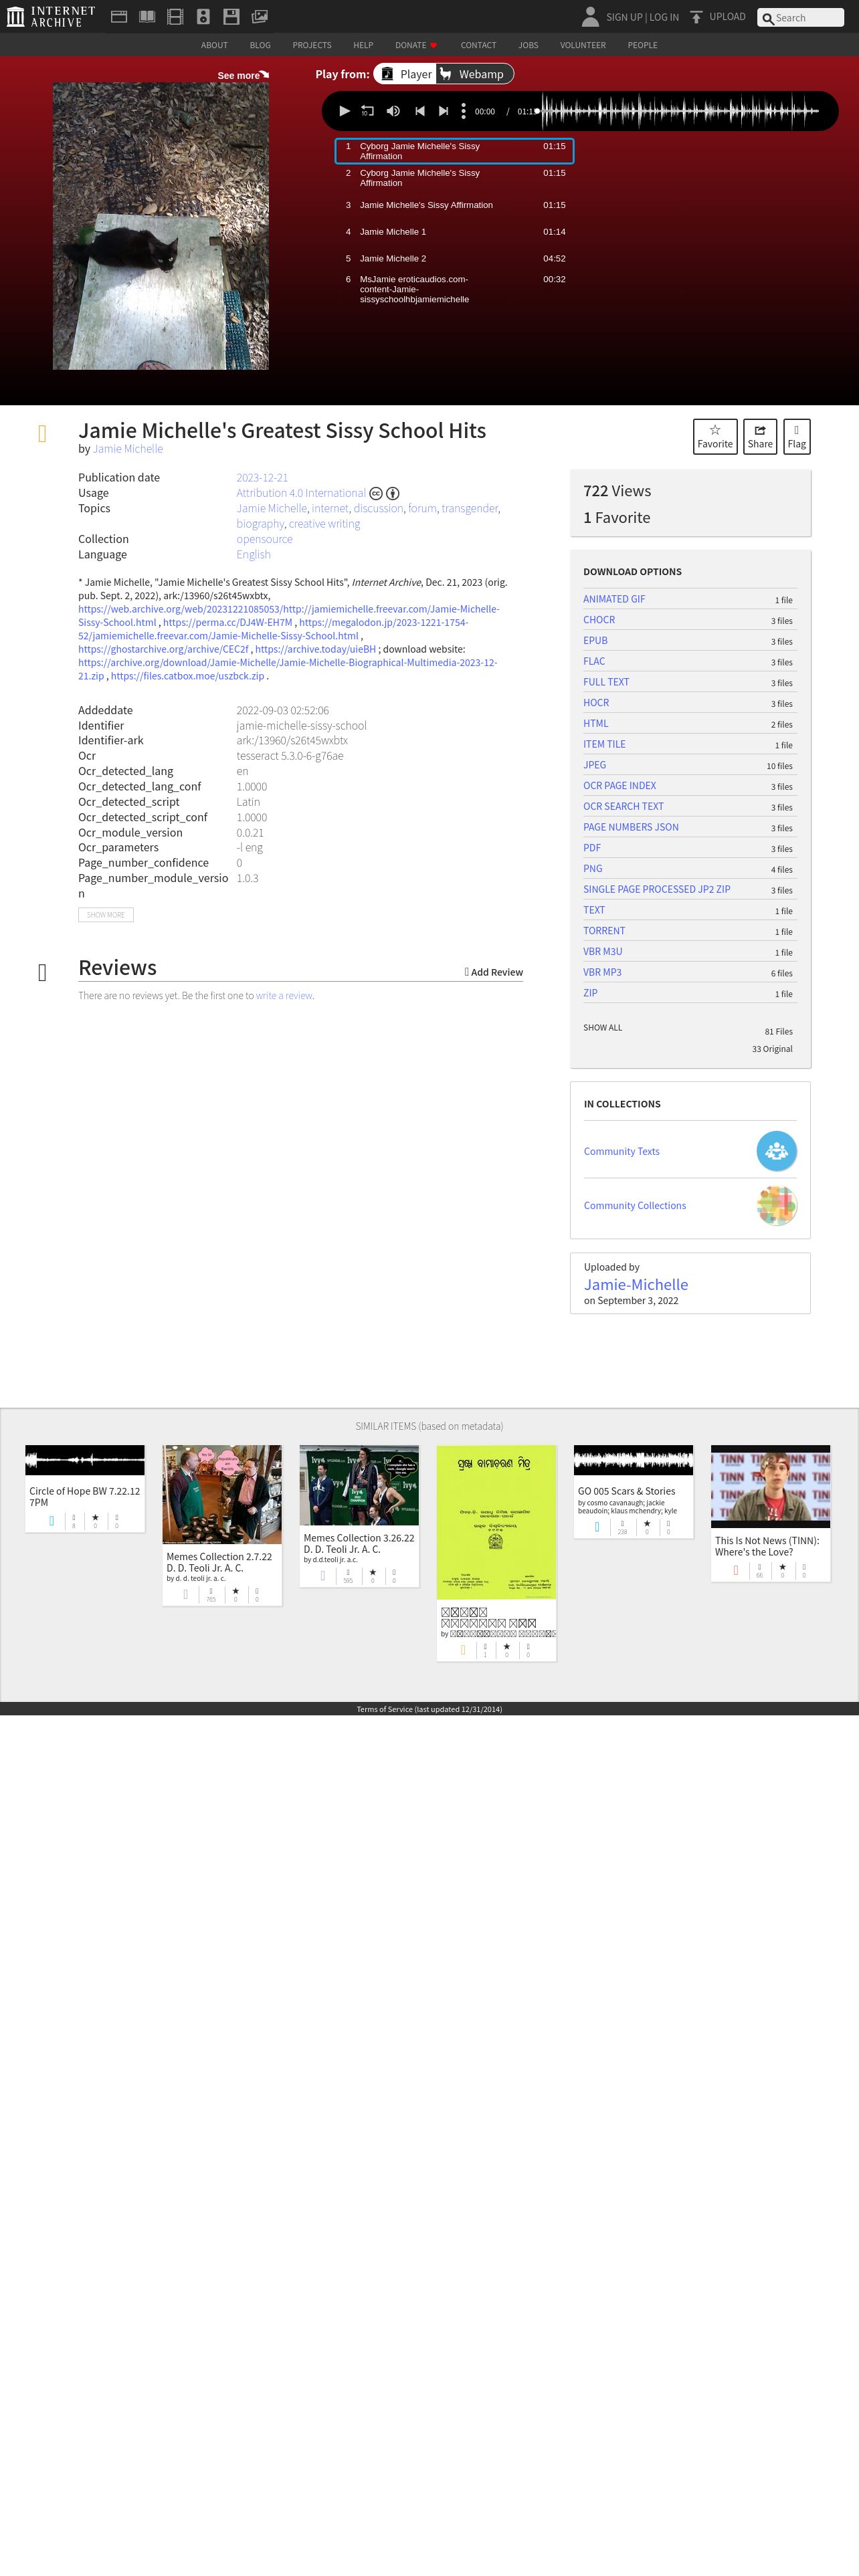859x2576 pixels.
Task: Jump back ten seconds in player
Action: 367,111
